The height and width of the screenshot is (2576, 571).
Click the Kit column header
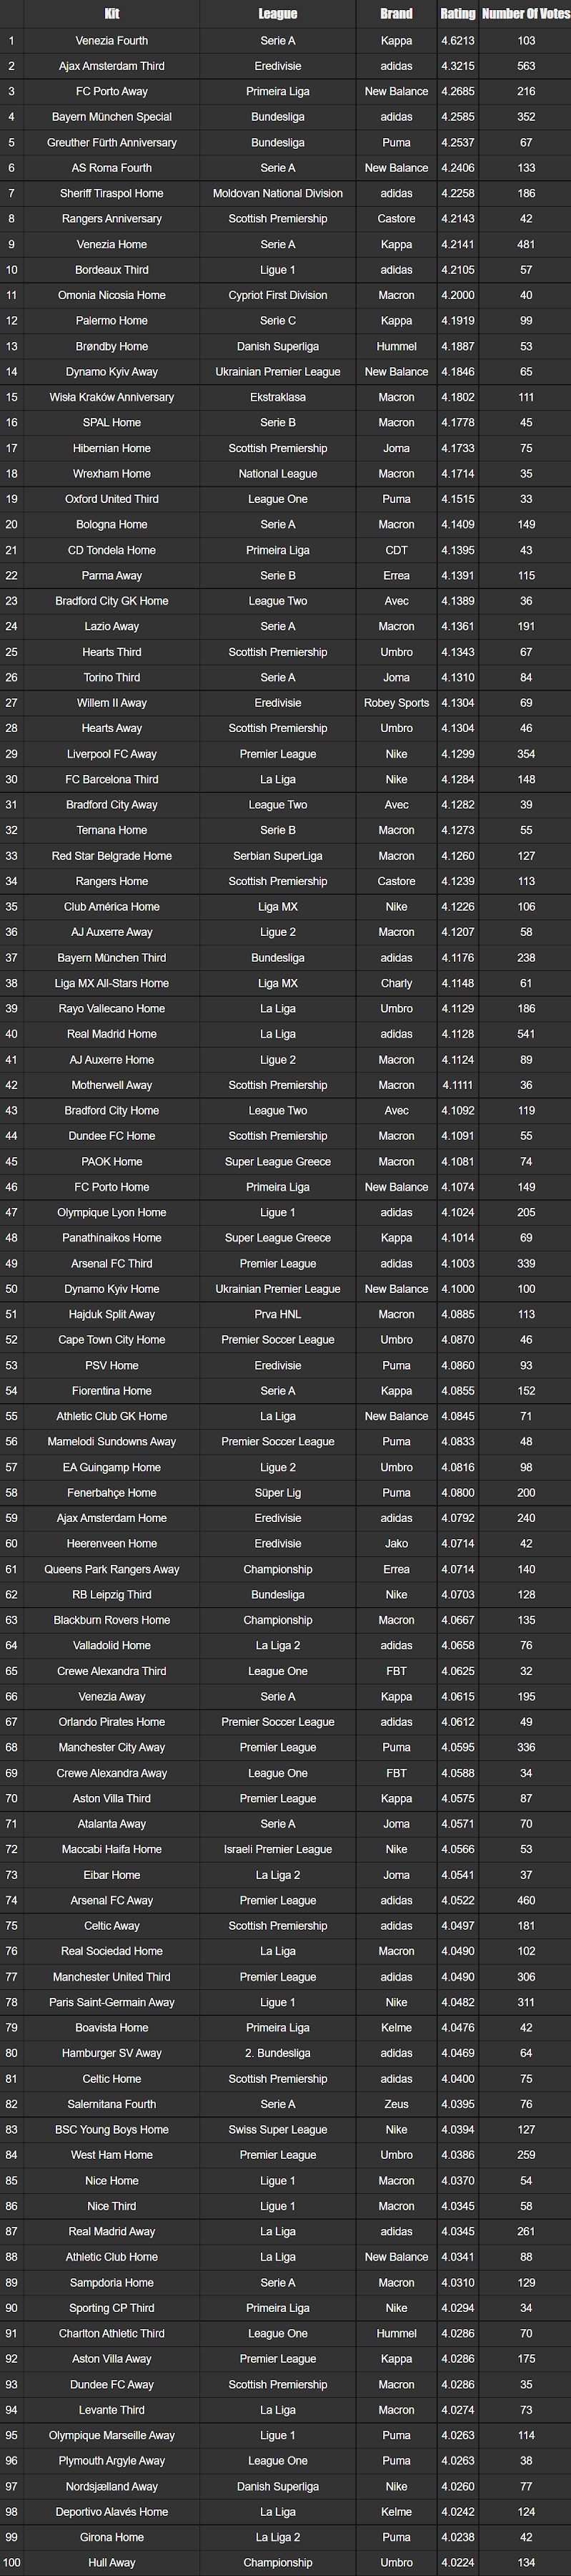pos(111,14)
